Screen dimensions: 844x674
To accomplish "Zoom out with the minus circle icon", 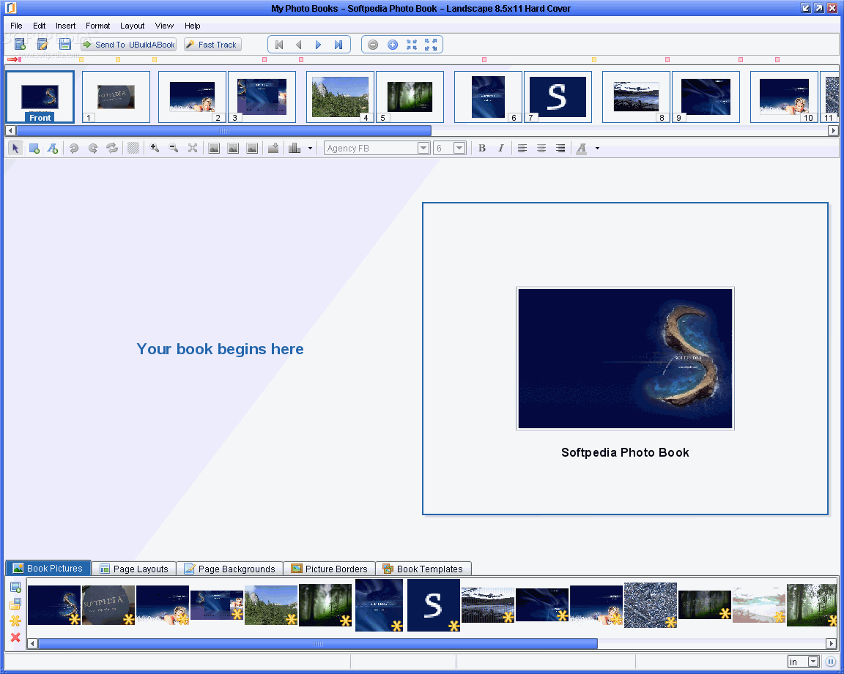I will point(373,45).
